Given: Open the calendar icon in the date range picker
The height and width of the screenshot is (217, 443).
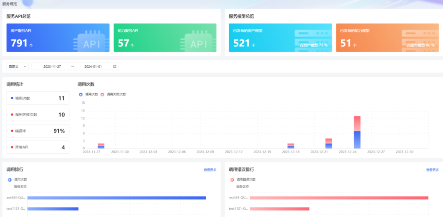Looking at the screenshot, I should 114,66.
